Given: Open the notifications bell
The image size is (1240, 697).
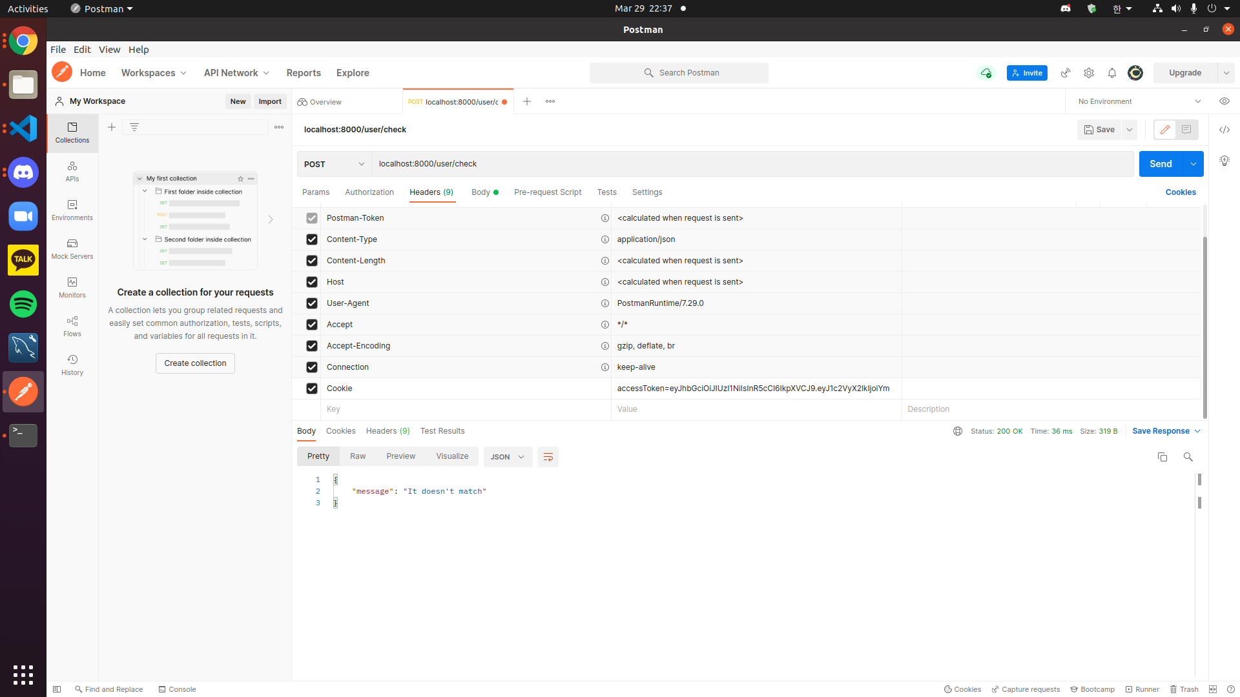Looking at the screenshot, I should tap(1112, 73).
